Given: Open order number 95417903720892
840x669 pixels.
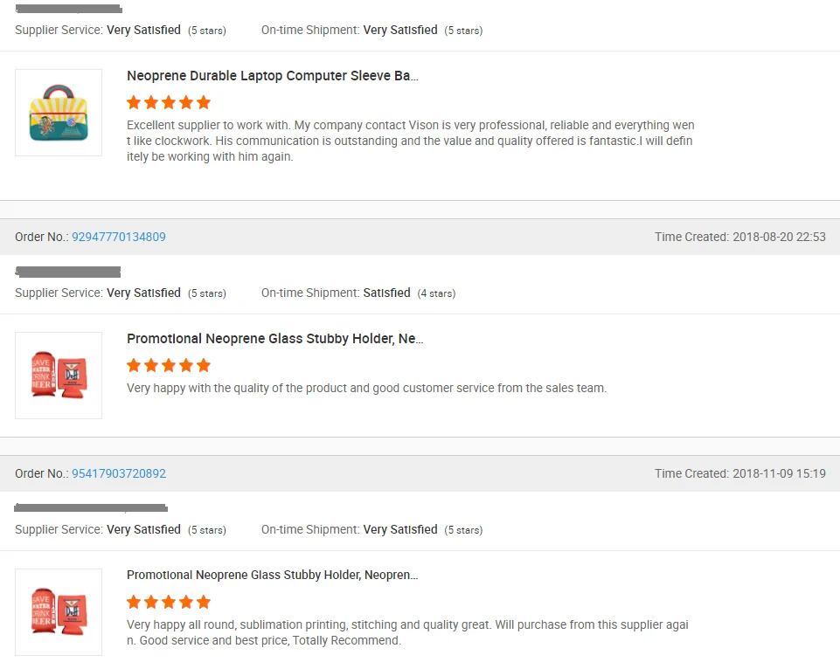Looking at the screenshot, I should click(x=118, y=473).
